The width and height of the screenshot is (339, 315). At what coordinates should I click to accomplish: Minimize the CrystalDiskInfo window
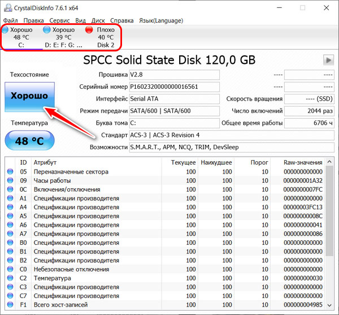[x=279, y=8]
